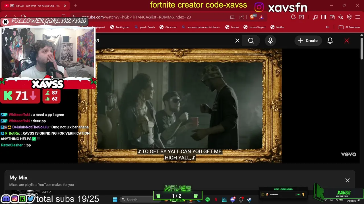Click the Create button on YouTube
Image resolution: width=364 pixels, height=204 pixels.
click(308, 41)
